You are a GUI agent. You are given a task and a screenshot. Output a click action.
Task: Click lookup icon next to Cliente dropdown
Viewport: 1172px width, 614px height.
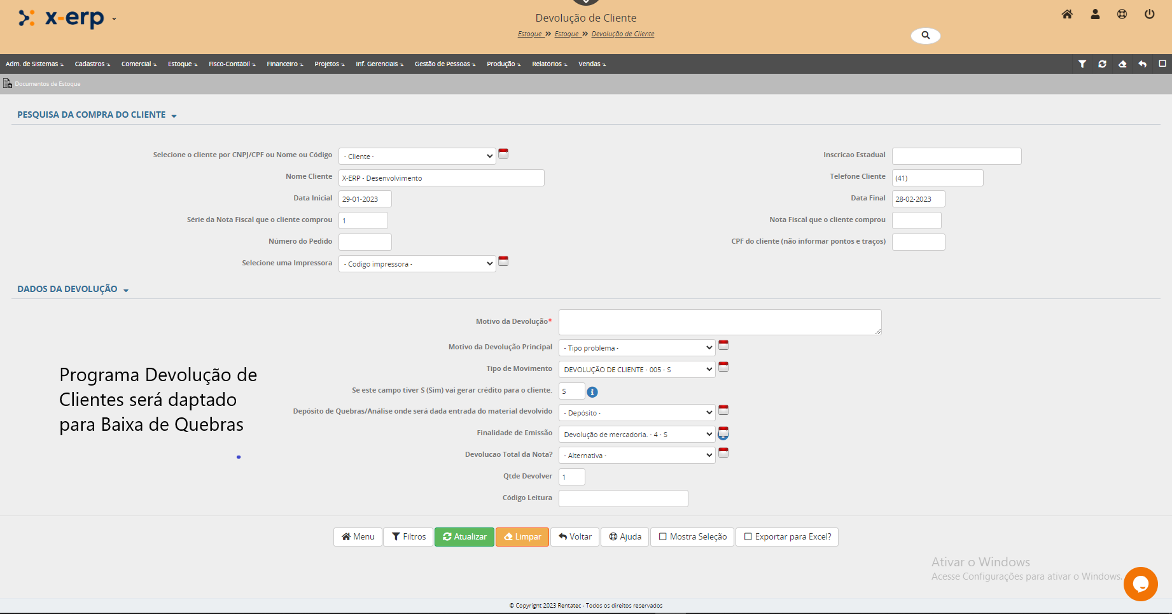click(x=503, y=153)
